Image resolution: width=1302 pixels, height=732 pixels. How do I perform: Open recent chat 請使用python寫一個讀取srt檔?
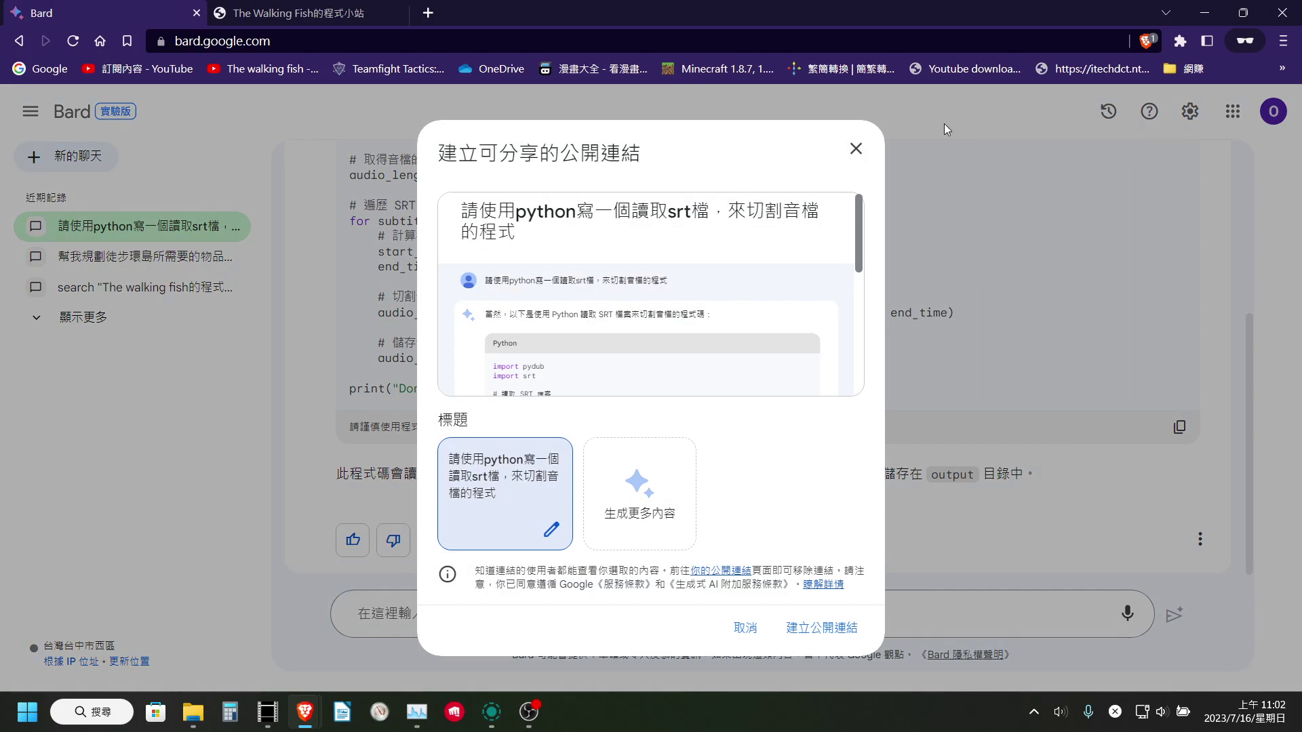pos(132,226)
